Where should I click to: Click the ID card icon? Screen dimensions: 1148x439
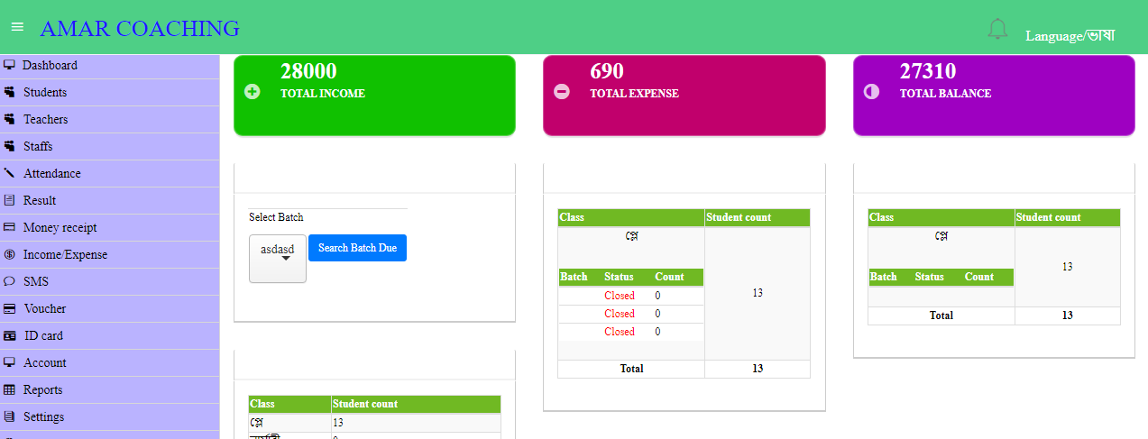pyautogui.click(x=10, y=335)
